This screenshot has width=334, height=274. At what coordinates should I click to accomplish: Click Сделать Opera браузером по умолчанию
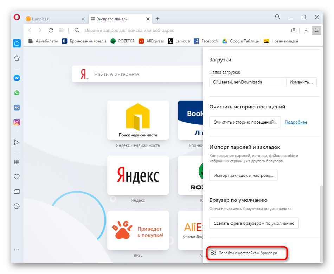point(254,223)
